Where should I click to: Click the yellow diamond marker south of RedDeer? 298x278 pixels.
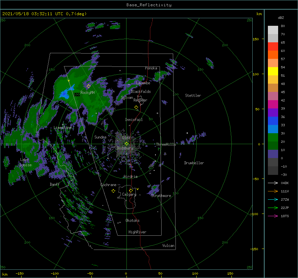(136, 107)
